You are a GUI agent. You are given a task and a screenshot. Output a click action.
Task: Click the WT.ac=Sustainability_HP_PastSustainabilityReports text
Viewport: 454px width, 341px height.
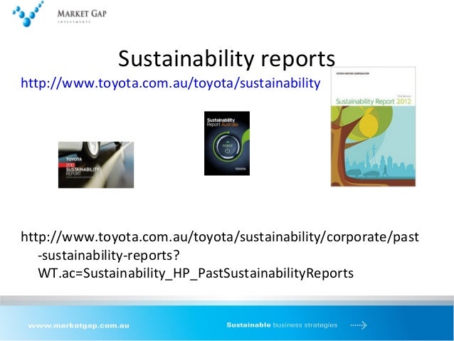click(196, 273)
